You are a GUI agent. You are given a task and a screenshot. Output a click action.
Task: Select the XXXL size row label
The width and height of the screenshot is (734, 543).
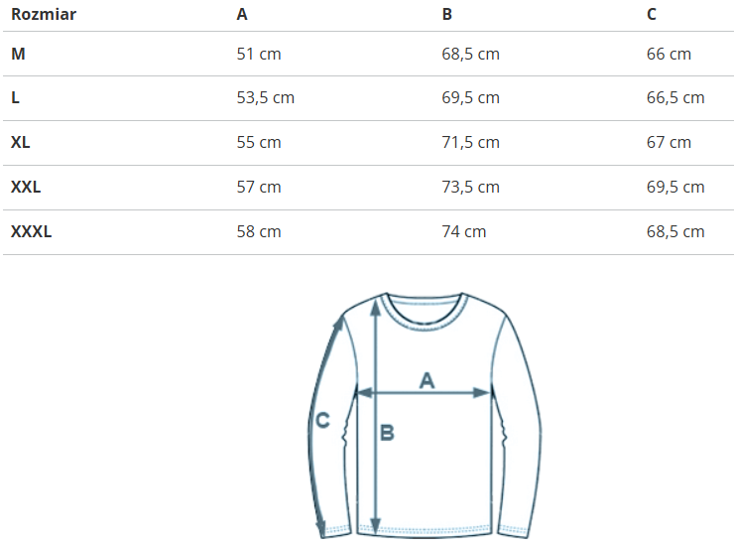pos(31,231)
